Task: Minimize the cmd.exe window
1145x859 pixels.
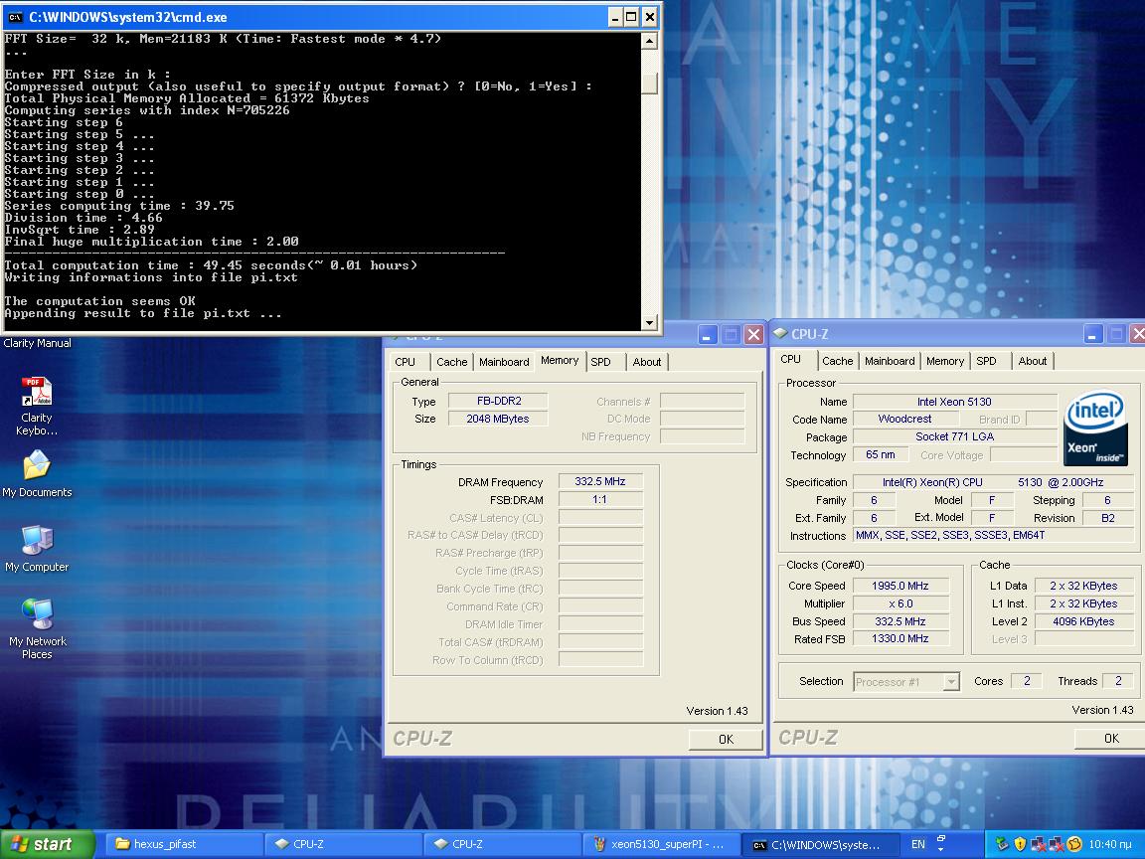Action: click(615, 17)
